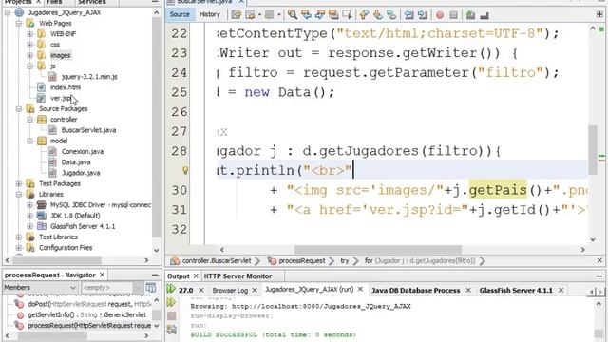Click editor vertical scrollbar thumb
608x342 pixels.
pos(592,150)
